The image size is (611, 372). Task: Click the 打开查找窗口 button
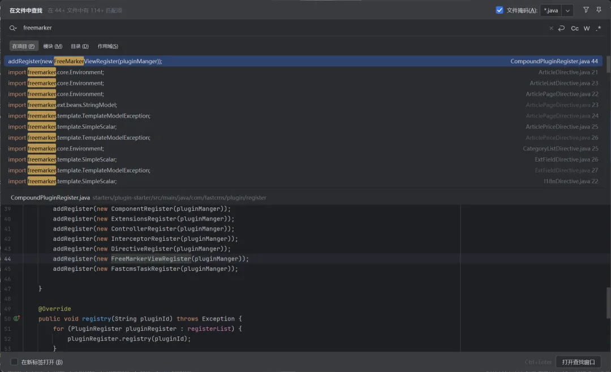click(x=579, y=362)
